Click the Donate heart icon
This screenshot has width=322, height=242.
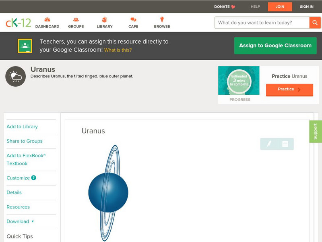click(x=233, y=7)
